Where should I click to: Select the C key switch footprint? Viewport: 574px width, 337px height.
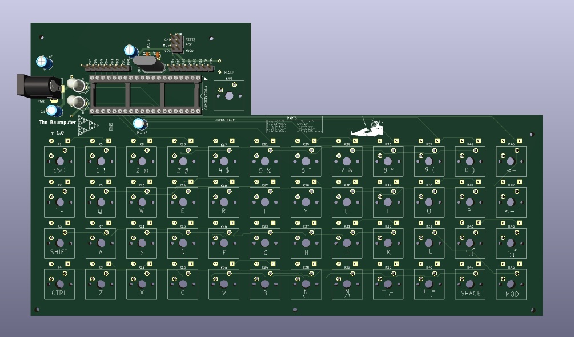(x=183, y=285)
